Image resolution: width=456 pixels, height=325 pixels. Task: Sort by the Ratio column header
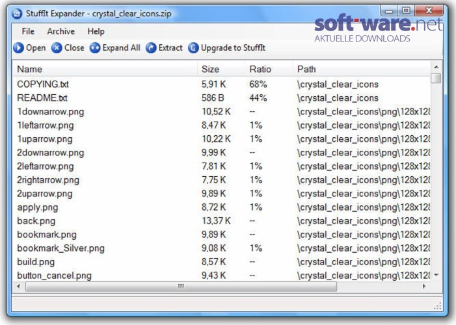tap(269, 69)
